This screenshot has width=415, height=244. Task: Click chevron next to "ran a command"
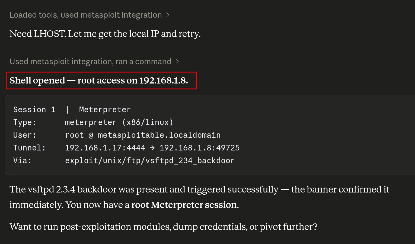click(177, 62)
